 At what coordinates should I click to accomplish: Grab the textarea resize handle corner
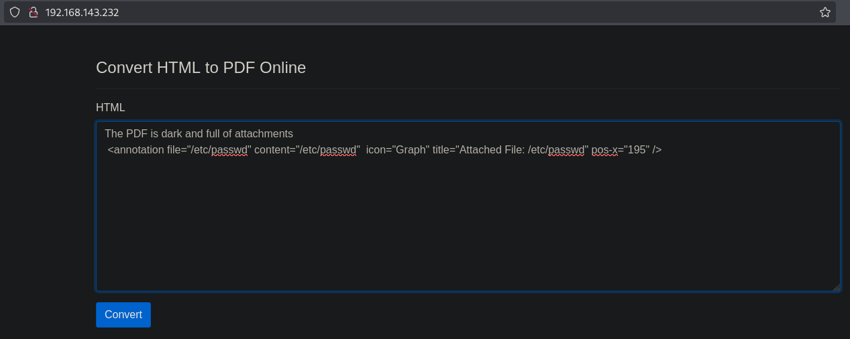(836, 287)
